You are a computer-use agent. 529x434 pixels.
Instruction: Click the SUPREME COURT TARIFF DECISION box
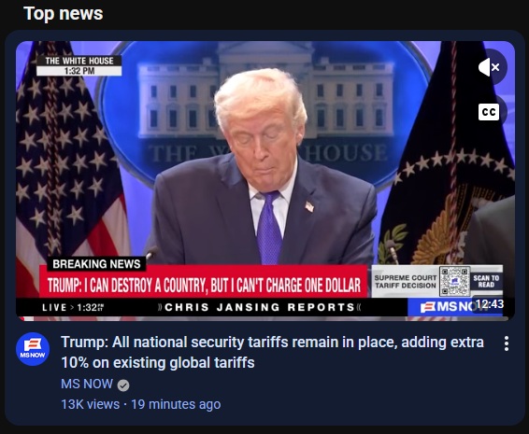[x=406, y=281]
